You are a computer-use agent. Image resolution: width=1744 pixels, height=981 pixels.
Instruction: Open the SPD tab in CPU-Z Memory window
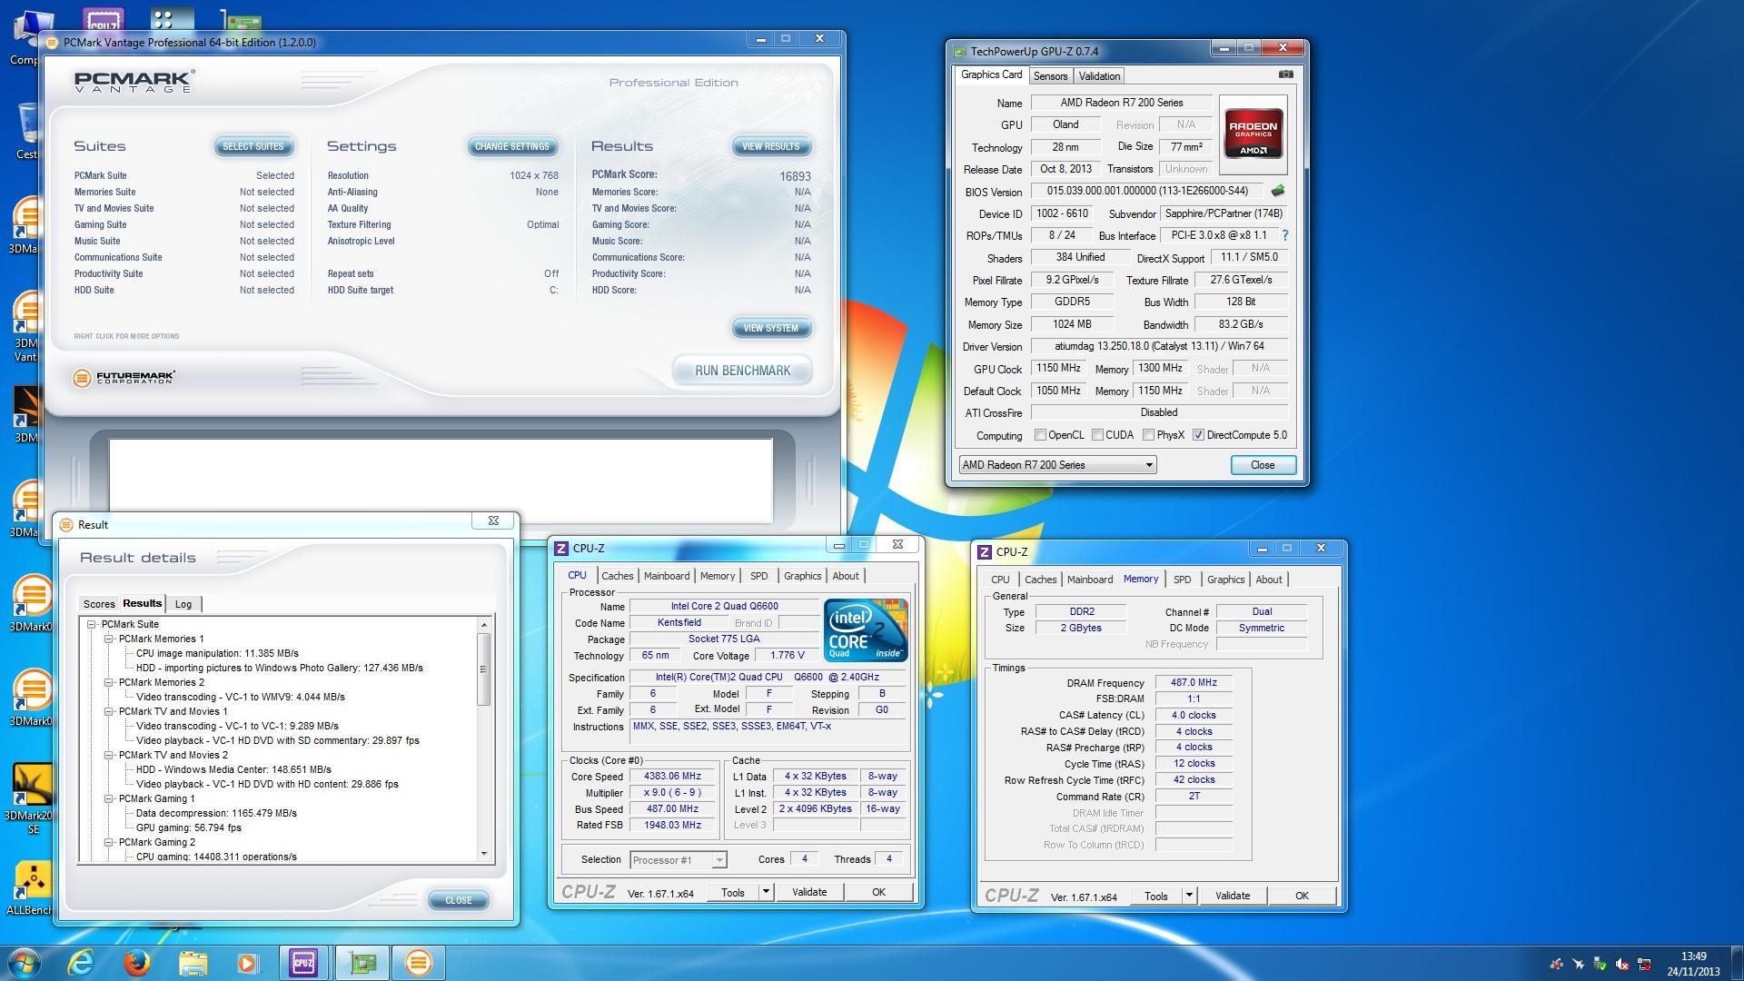pos(1182,580)
